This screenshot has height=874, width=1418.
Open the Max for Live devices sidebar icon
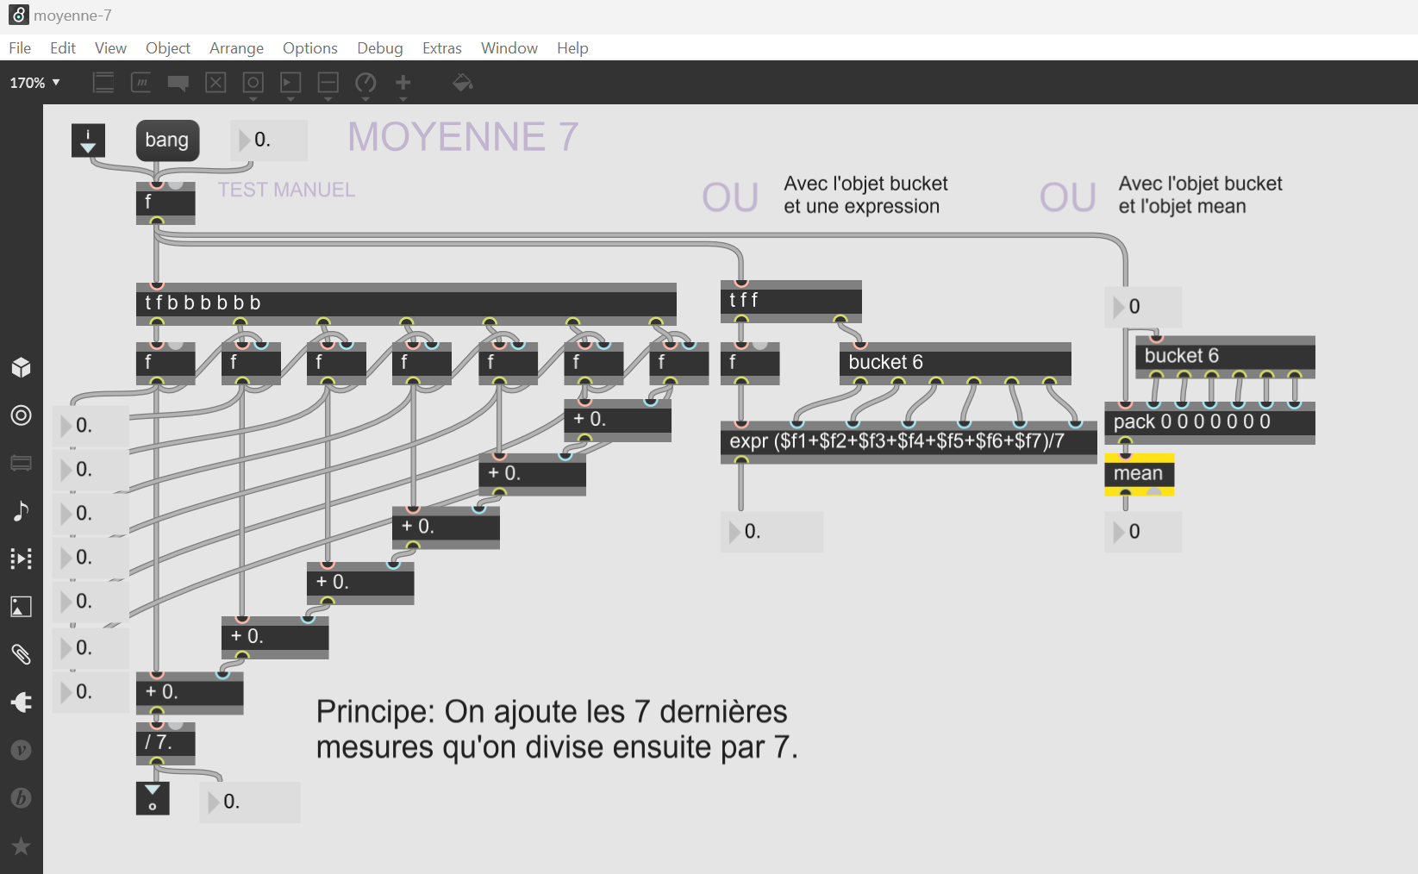tap(22, 464)
